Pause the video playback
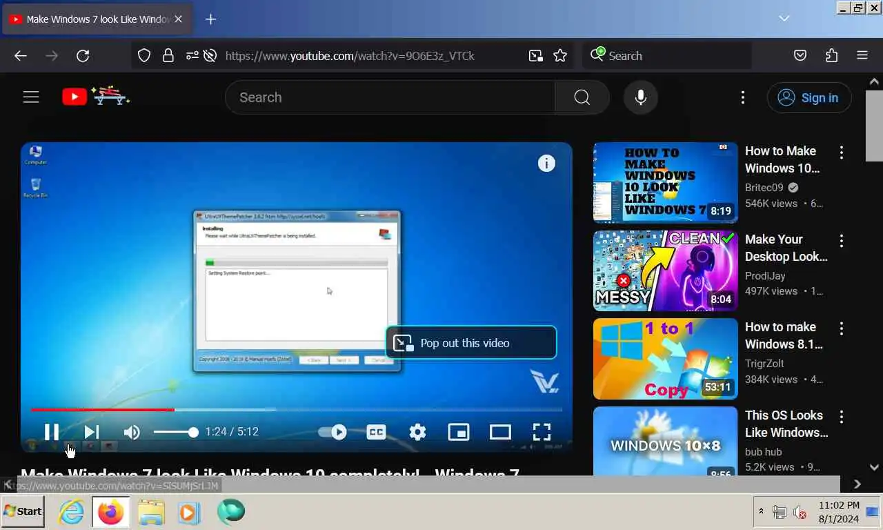The width and height of the screenshot is (883, 530). pos(52,432)
